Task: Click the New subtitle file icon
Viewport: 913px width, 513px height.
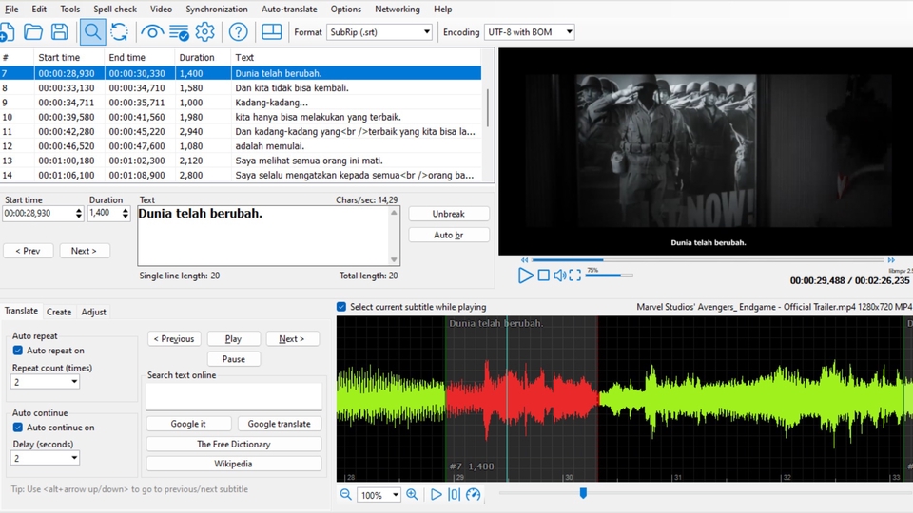Action: pyautogui.click(x=7, y=32)
